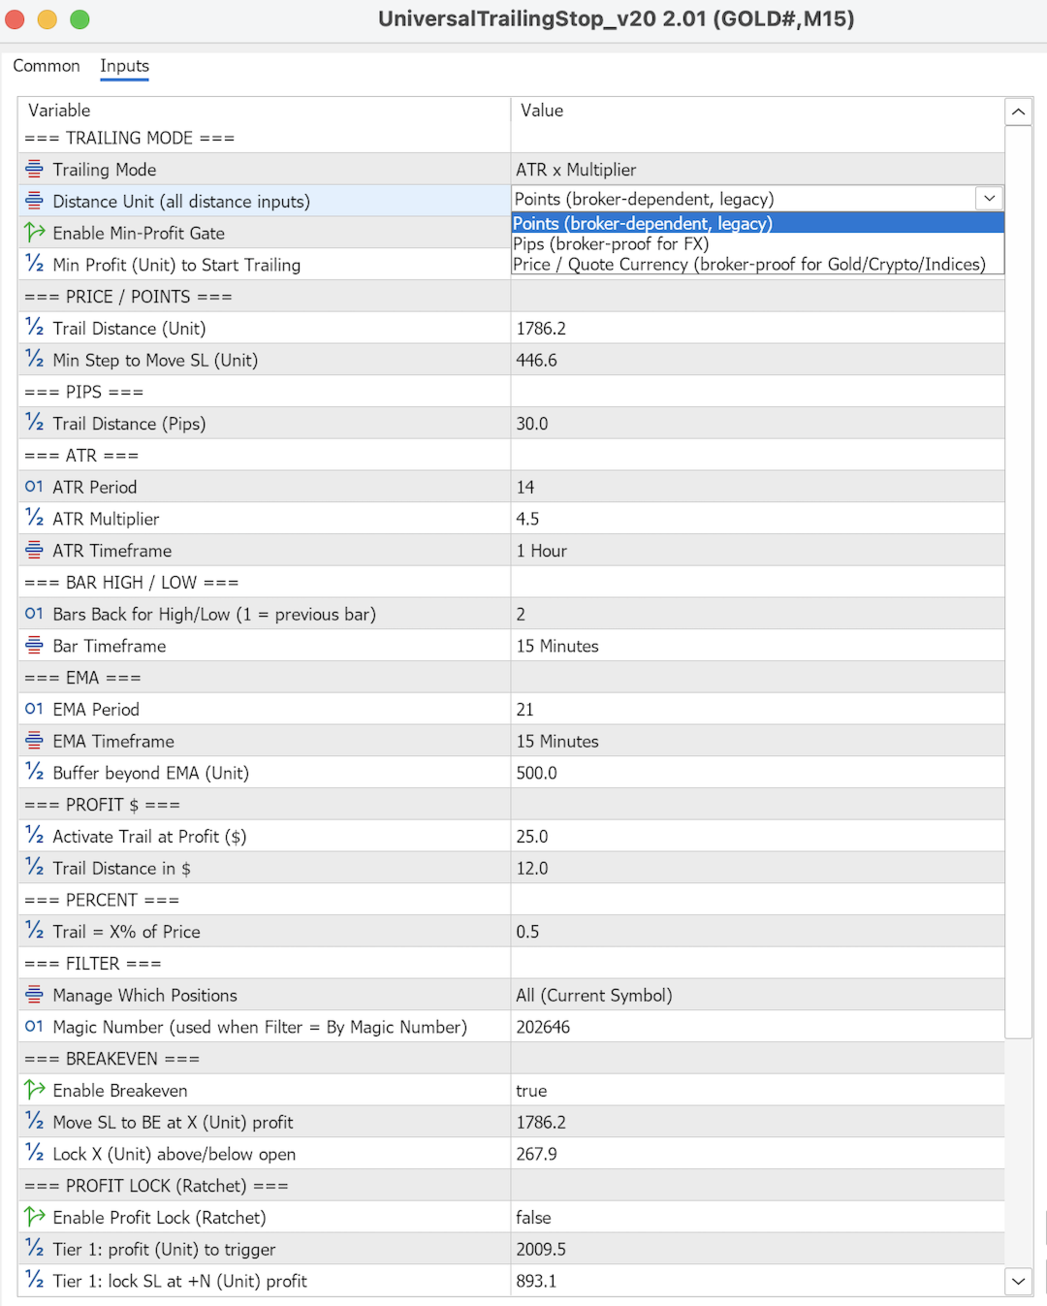Click the boolean icon for Enable Breakeven
Viewport: 1047px width, 1306px height.
[34, 1090]
